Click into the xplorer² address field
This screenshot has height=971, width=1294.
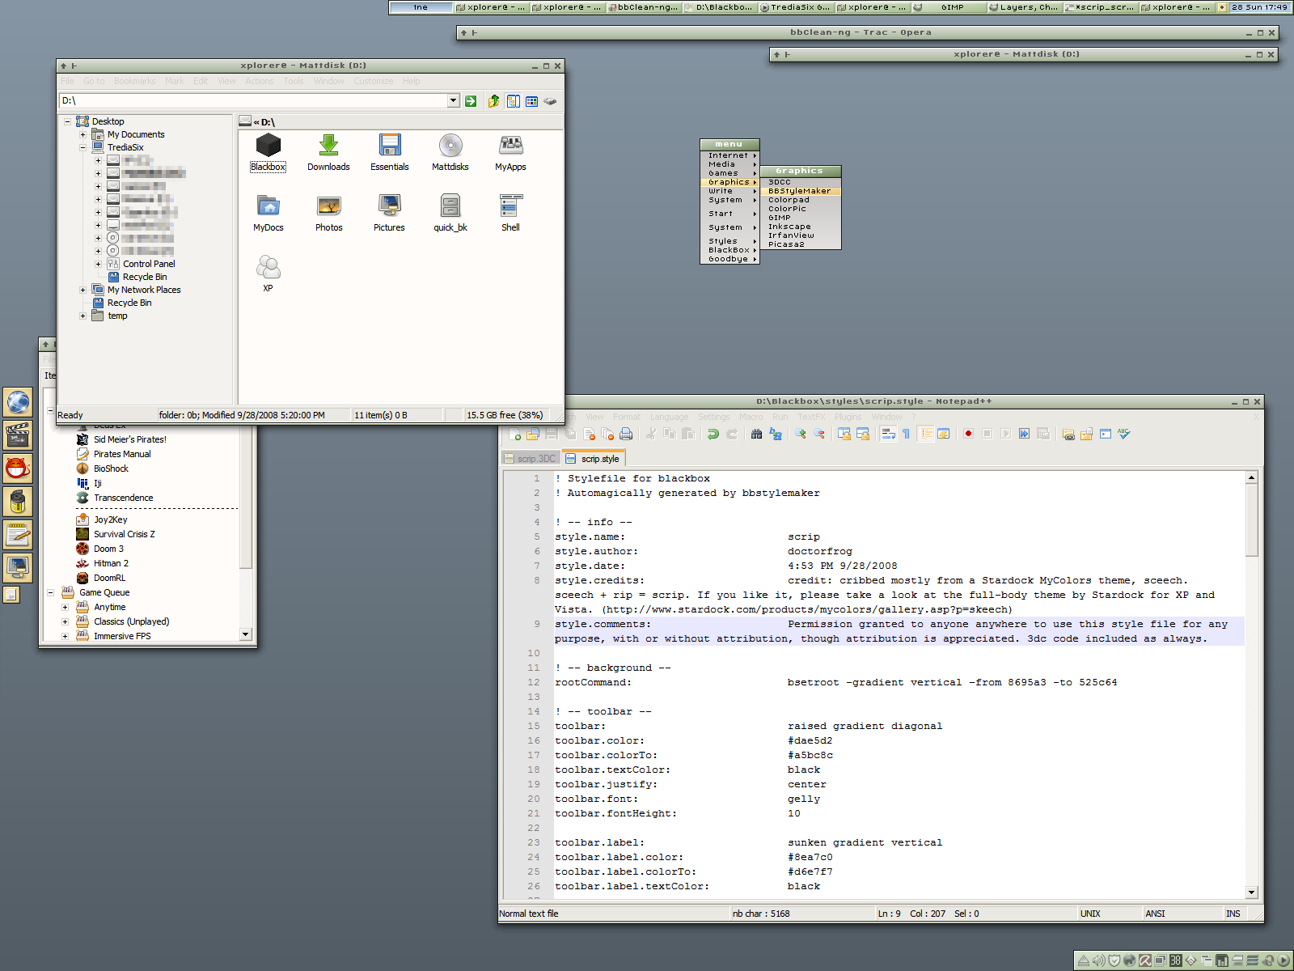click(254, 100)
